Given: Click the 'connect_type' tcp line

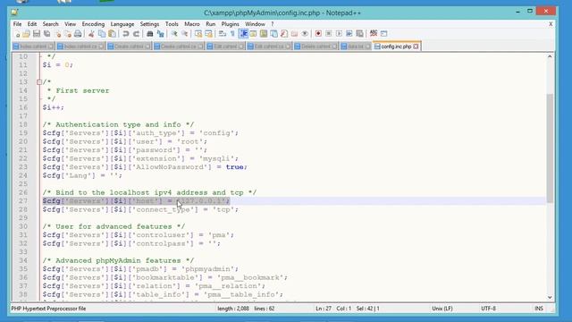Looking at the screenshot, I should [140, 209].
